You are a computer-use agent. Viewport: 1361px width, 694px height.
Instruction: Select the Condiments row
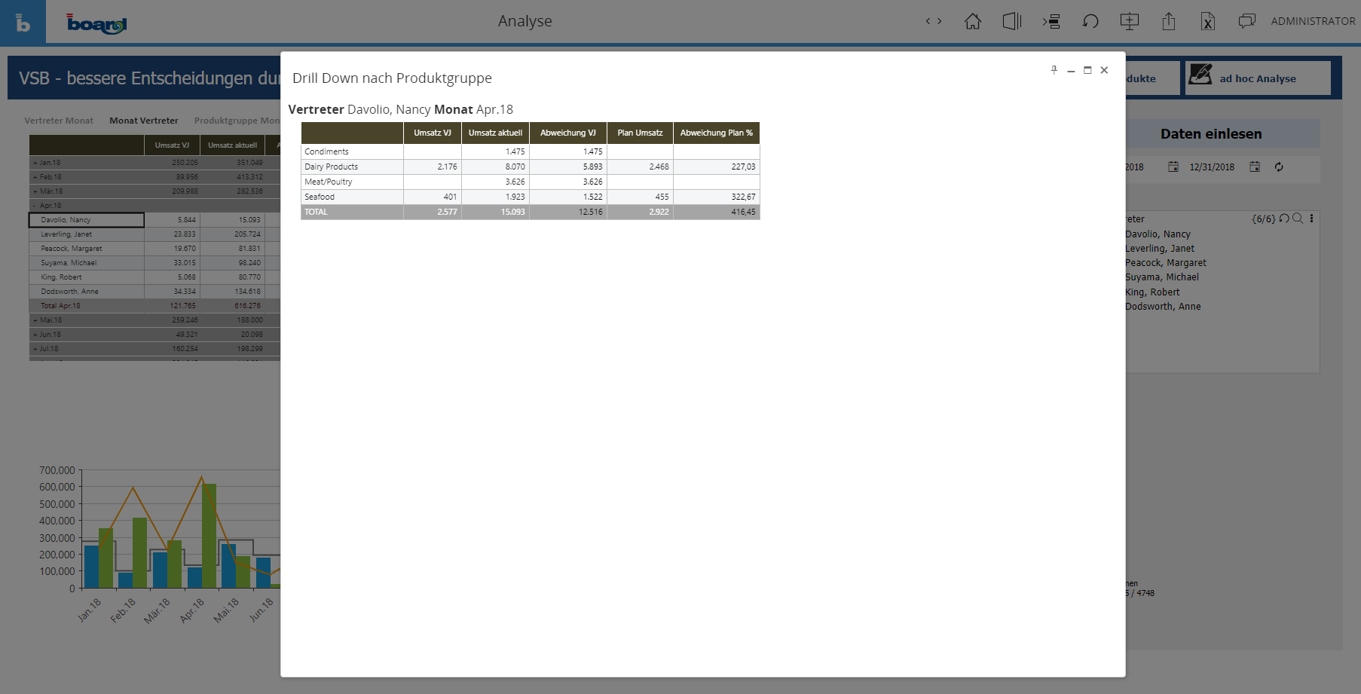(x=531, y=151)
